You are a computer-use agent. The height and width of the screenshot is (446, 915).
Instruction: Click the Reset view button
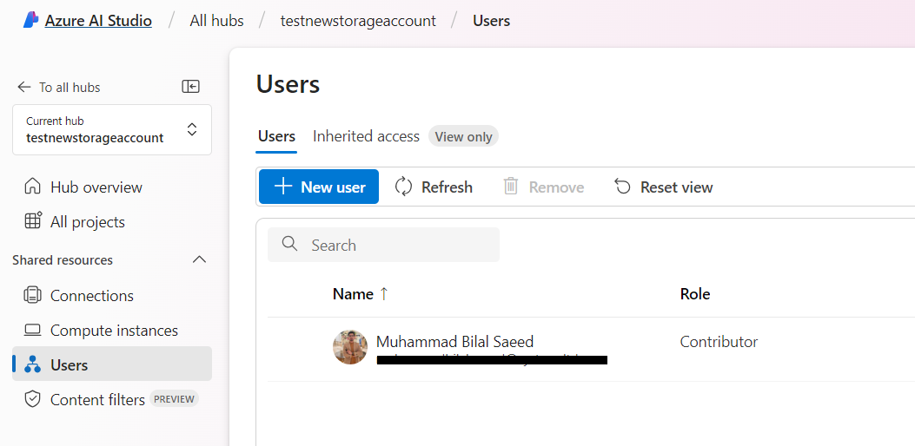pos(664,187)
